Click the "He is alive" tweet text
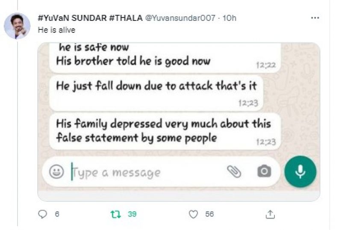The height and width of the screenshot is (230, 342). point(56,30)
